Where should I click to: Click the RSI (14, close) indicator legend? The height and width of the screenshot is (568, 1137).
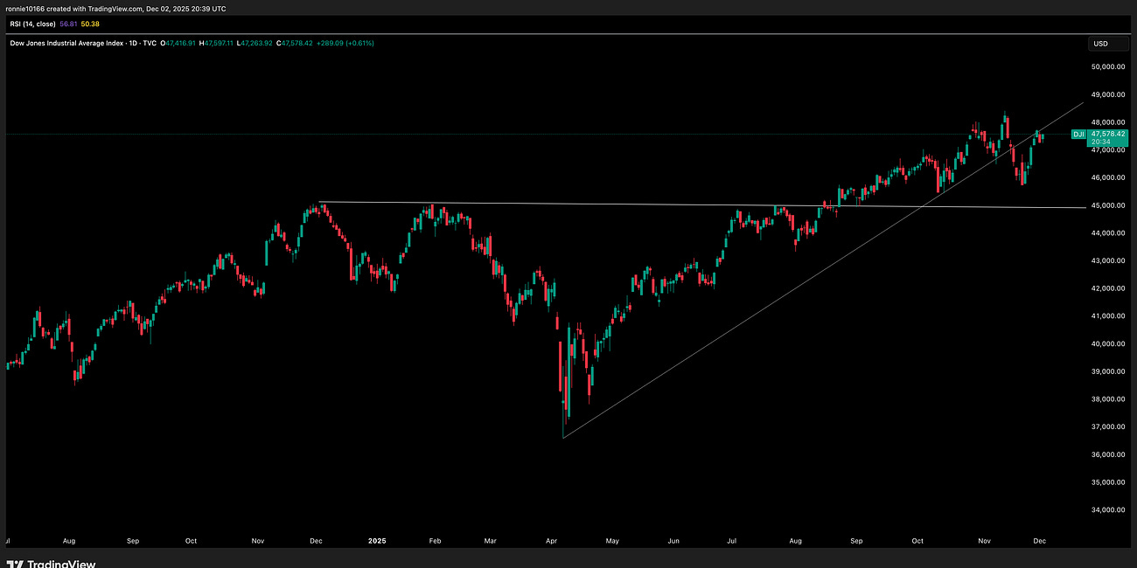[32, 24]
